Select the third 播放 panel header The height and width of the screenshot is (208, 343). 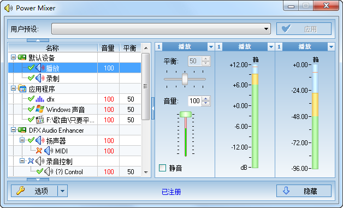tap(305, 46)
